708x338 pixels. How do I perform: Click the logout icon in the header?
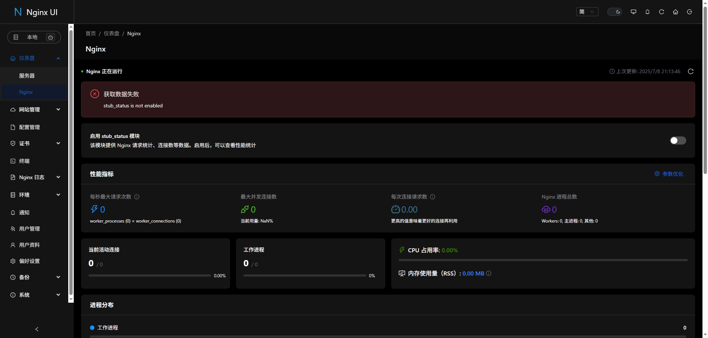(x=690, y=12)
